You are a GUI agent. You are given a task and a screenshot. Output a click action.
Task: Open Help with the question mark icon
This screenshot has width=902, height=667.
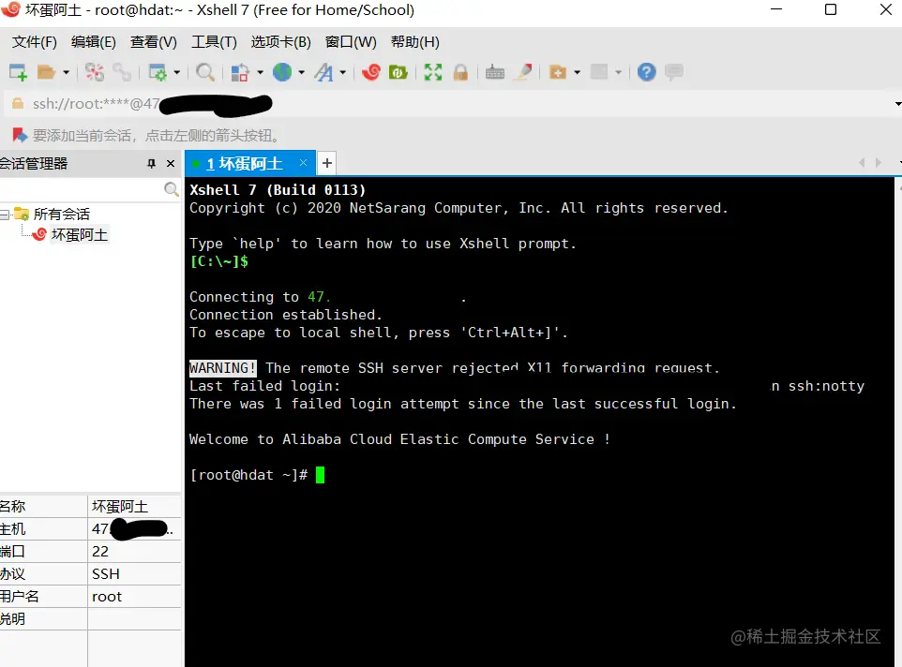click(x=647, y=72)
